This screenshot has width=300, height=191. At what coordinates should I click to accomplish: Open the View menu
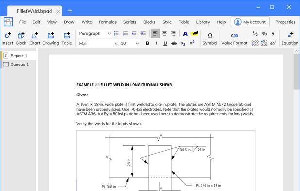(x=52, y=22)
